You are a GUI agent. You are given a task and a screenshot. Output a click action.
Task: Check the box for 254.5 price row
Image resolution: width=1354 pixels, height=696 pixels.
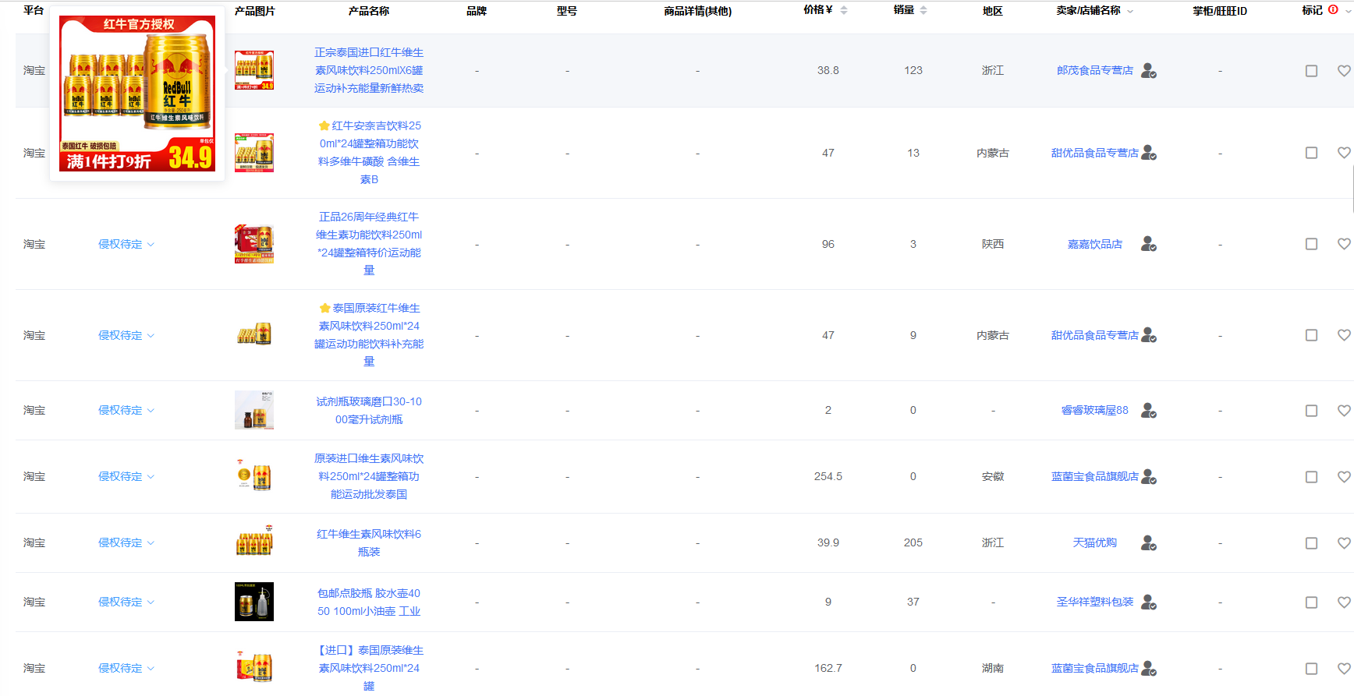(1312, 477)
